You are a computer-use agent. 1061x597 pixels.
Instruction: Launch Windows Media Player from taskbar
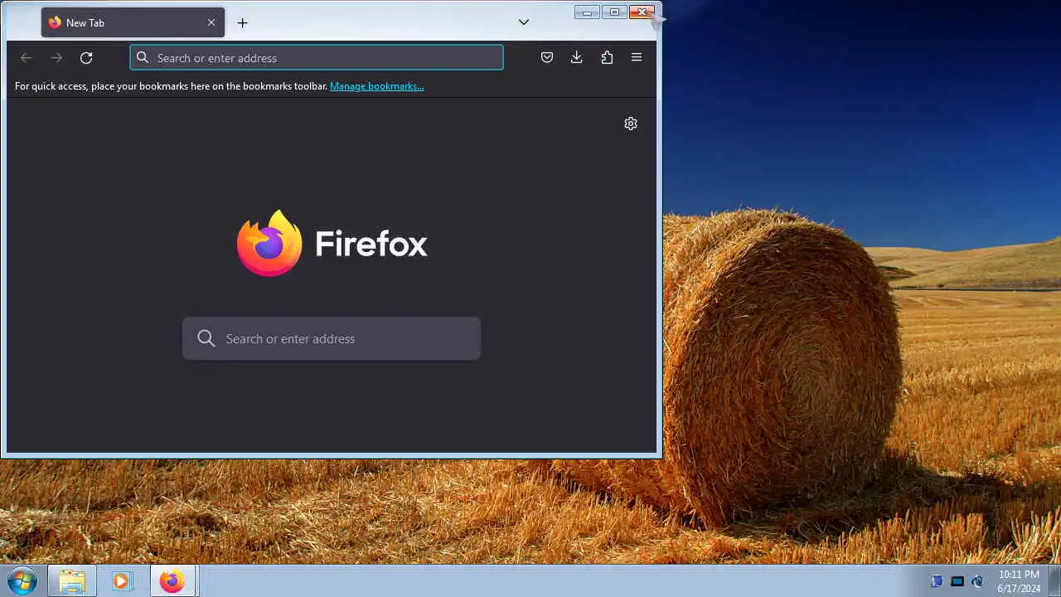tap(121, 581)
